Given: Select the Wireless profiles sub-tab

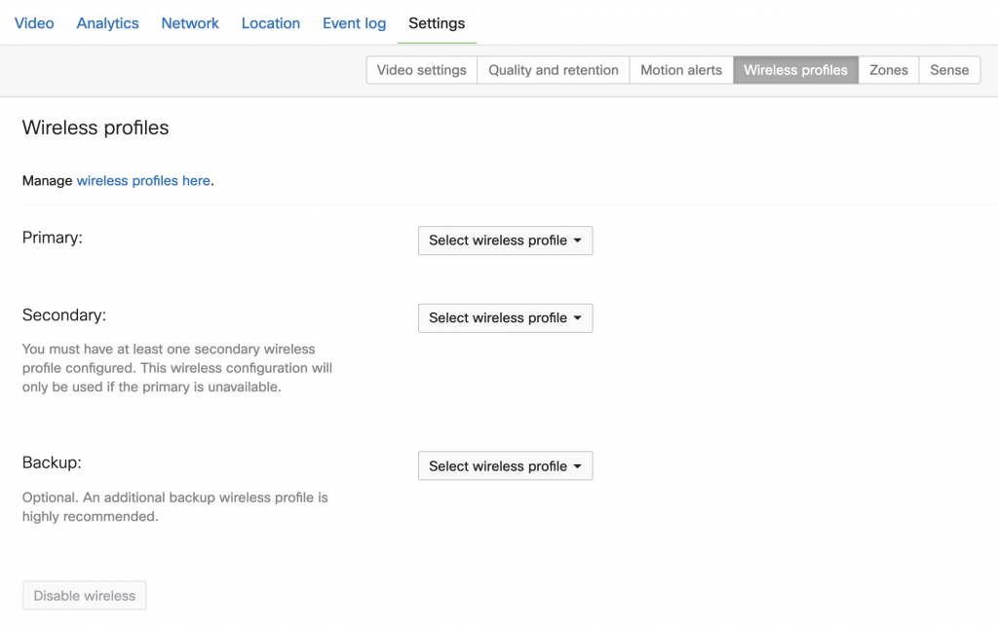Looking at the screenshot, I should click(795, 70).
